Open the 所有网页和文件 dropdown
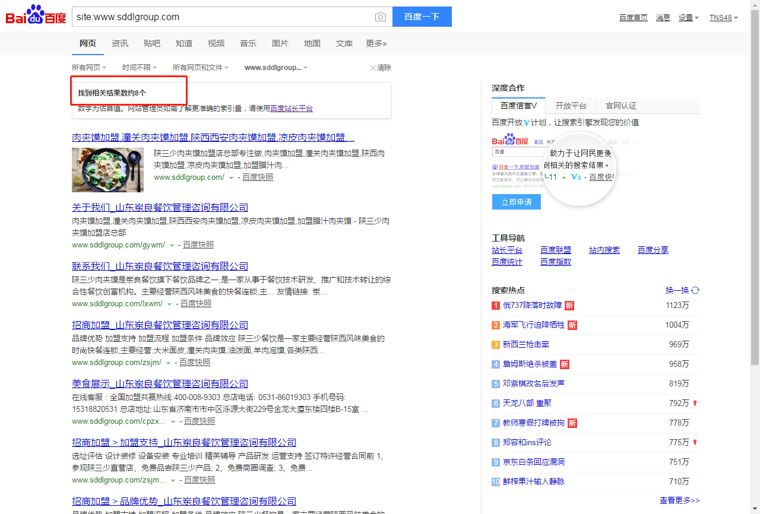The height and width of the screenshot is (514, 760). coord(201,68)
